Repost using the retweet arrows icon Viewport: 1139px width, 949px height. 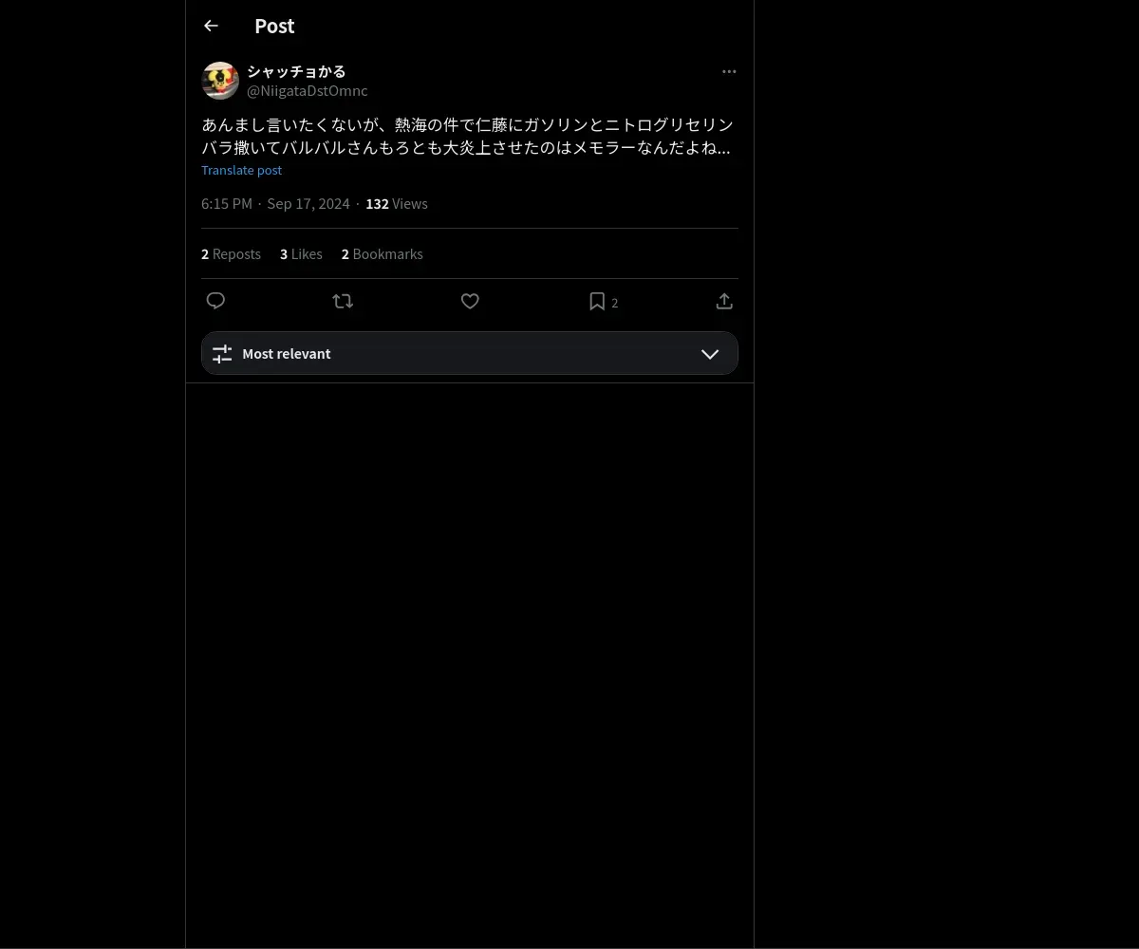[343, 301]
